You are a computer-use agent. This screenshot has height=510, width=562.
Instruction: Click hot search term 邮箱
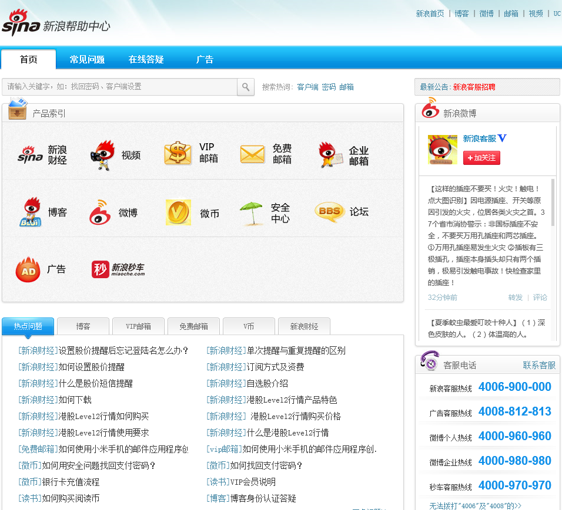[346, 87]
